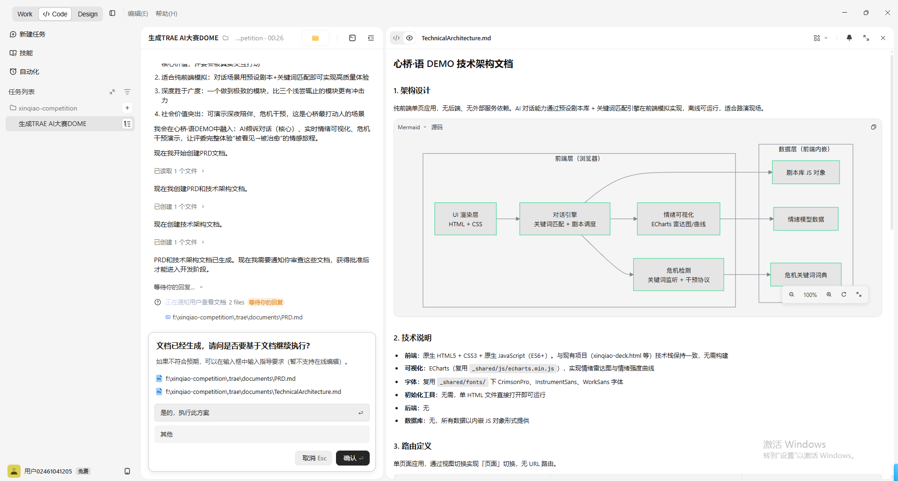
Task: Click the 等待你的回复 status tag
Action: (266, 303)
